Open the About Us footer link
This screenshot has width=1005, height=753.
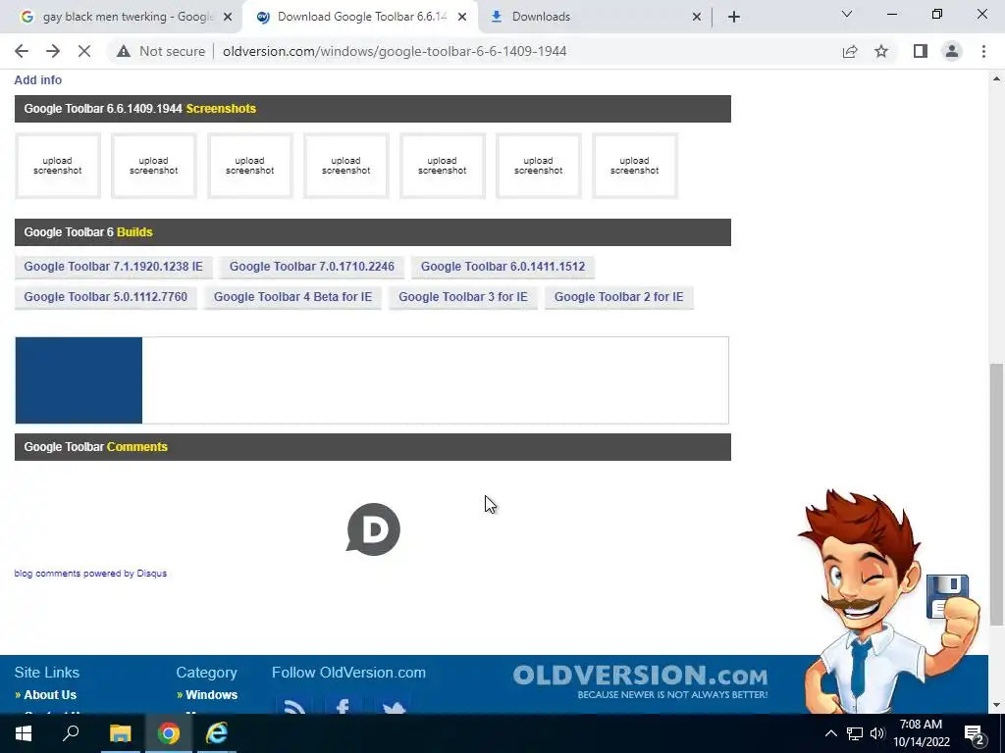point(50,695)
